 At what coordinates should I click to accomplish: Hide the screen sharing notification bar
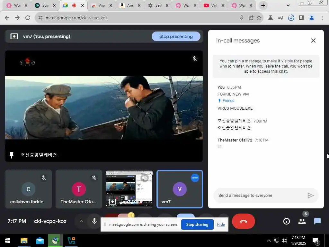[x=221, y=224]
